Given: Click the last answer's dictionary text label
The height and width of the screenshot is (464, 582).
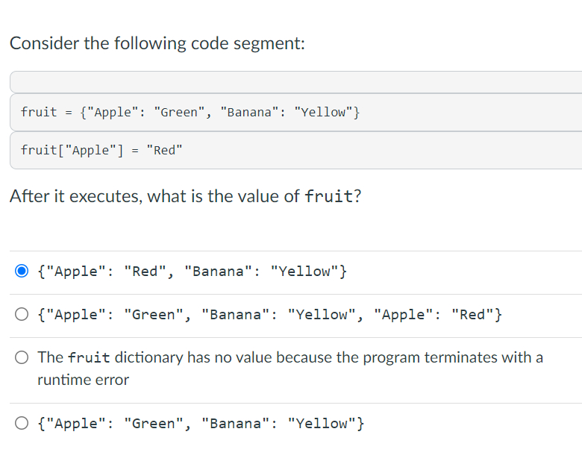Looking at the screenshot, I should pyautogui.click(x=201, y=424).
